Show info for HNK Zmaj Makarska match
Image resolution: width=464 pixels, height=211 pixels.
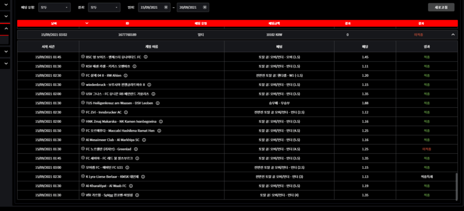pyautogui.click(x=161, y=122)
